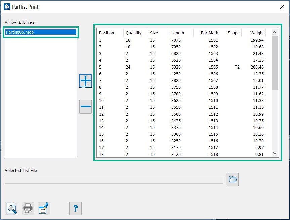Click the plus icon to add database
This screenshot has height=220, width=290.
(85, 81)
